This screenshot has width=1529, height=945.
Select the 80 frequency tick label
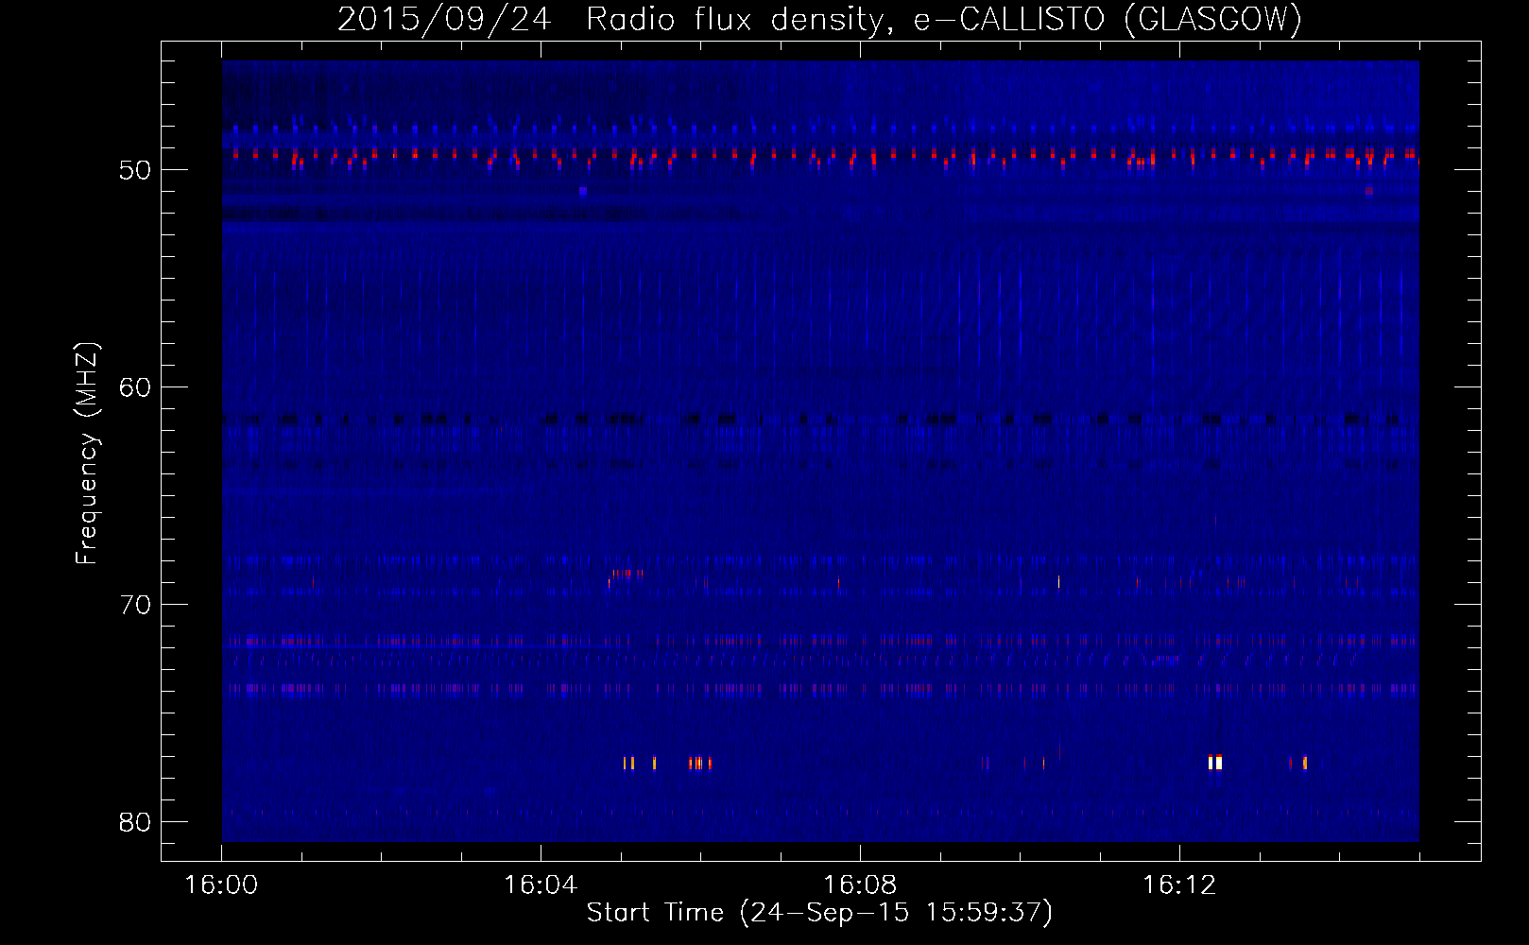135,822
